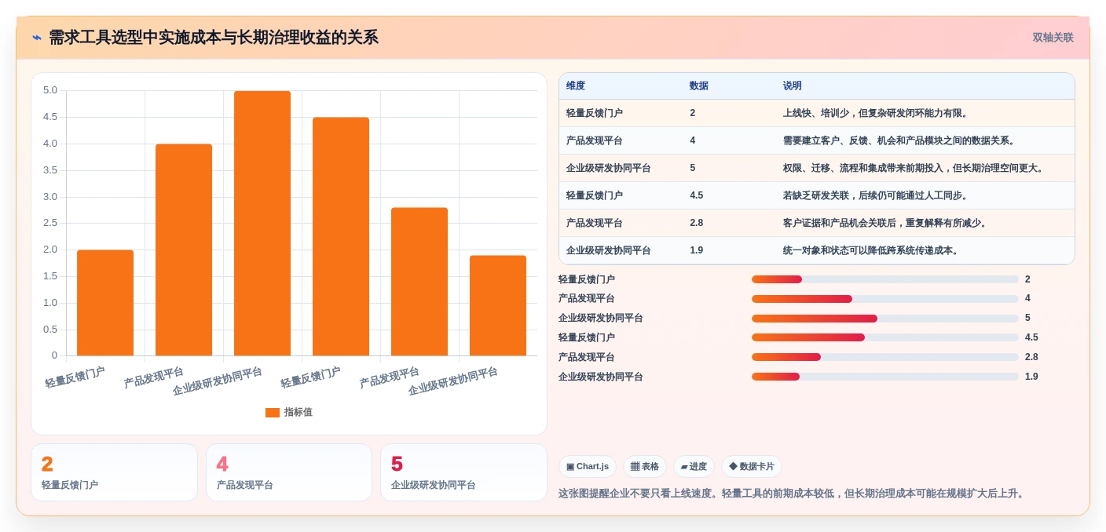Image resolution: width=1106 pixels, height=532 pixels.
Task: Click the progress bar with value 2
Action: 885,279
